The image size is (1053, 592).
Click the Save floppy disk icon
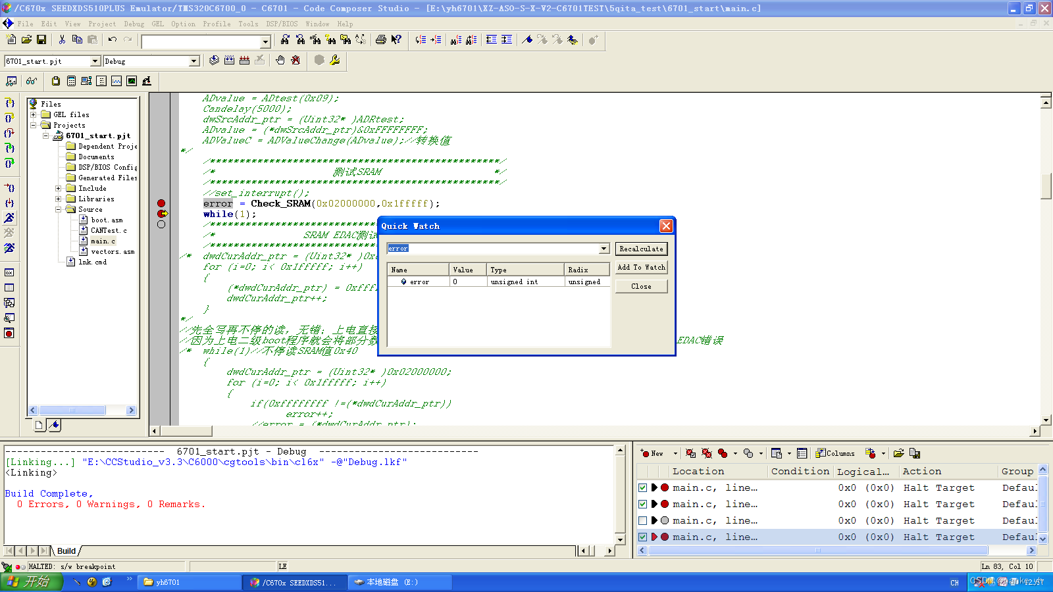click(41, 40)
